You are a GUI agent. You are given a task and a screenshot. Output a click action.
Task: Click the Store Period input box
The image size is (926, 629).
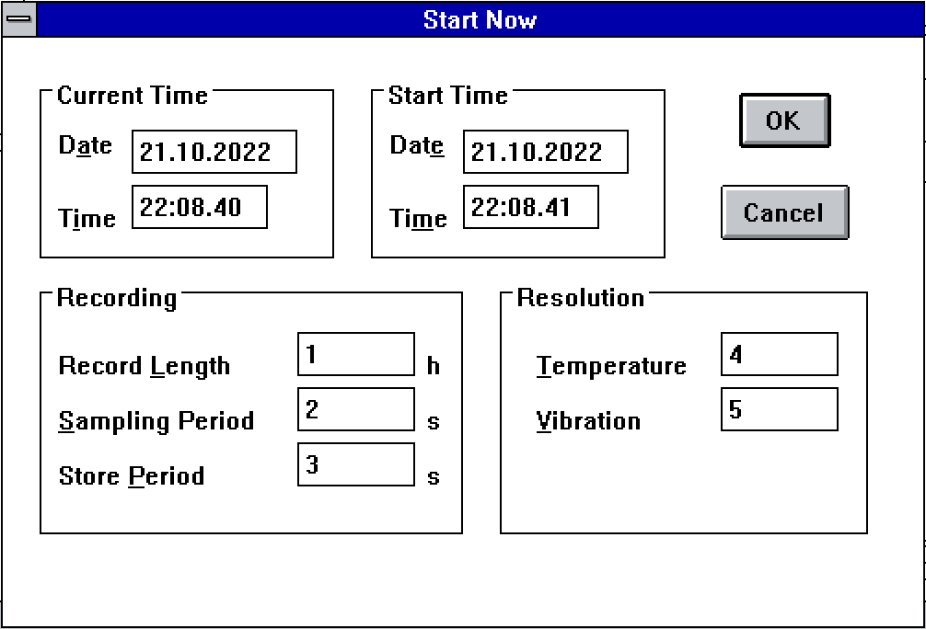click(x=355, y=465)
